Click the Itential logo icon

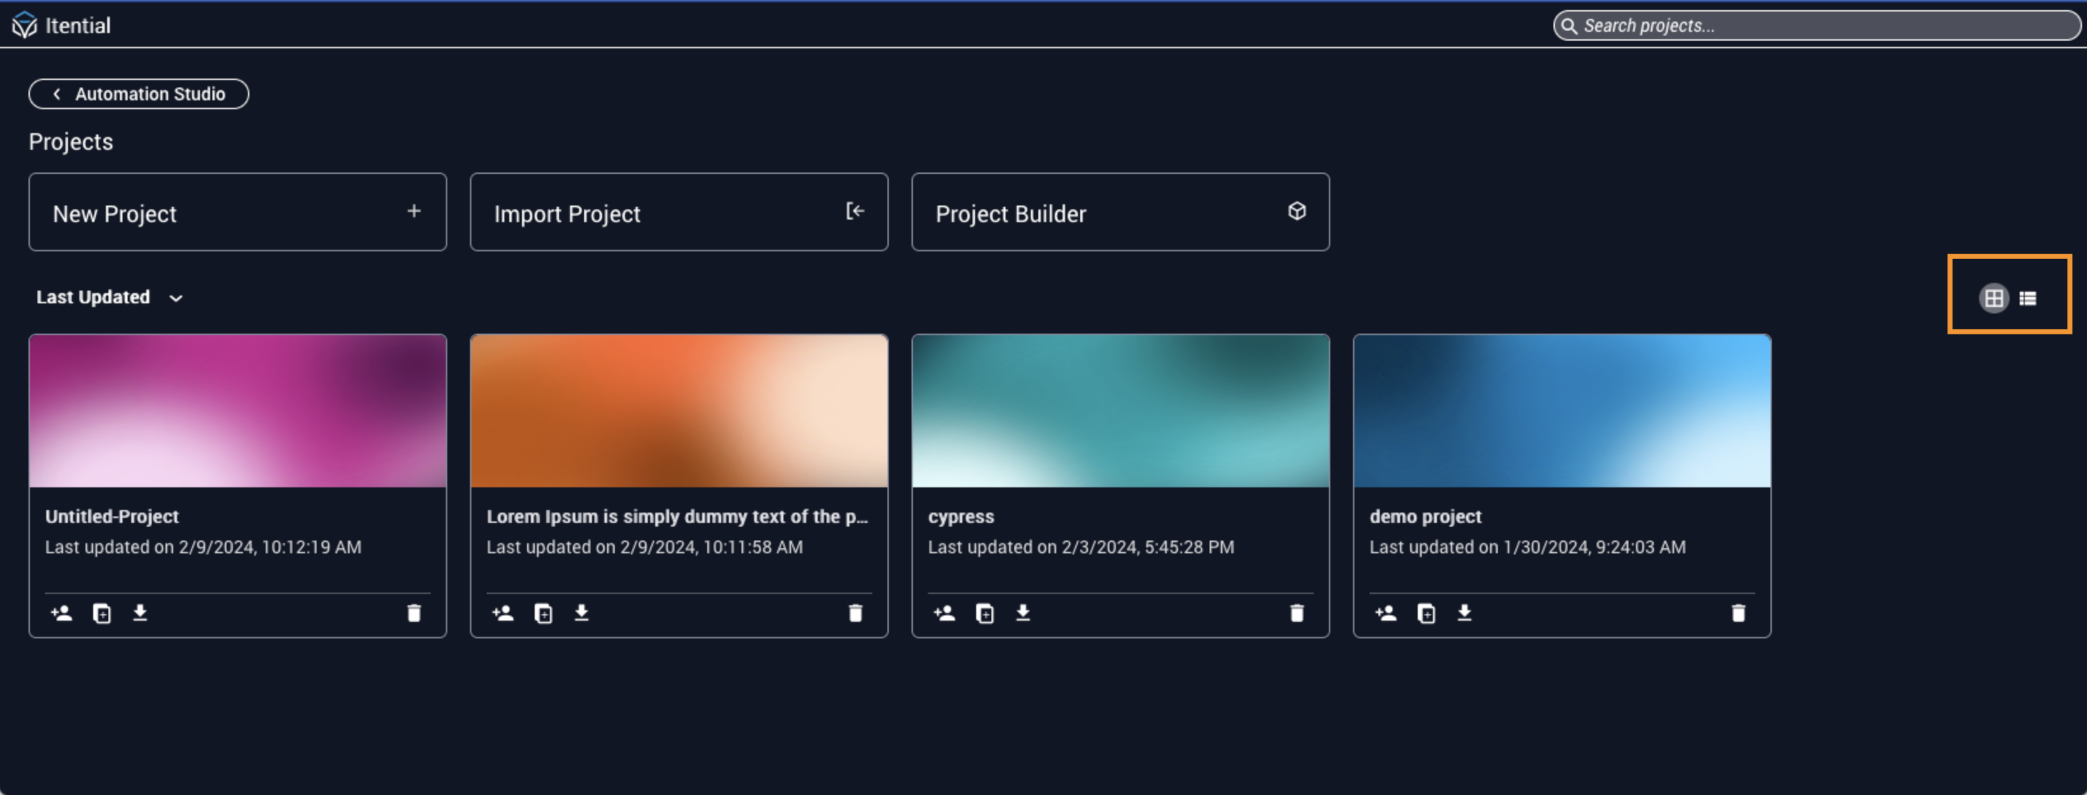tap(24, 25)
